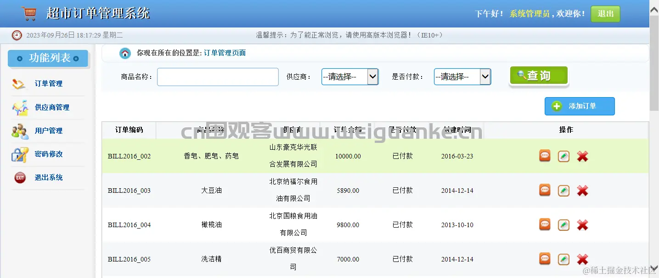Click product name 橄榄油
Image resolution: width=659 pixels, height=278 pixels.
tap(211, 225)
